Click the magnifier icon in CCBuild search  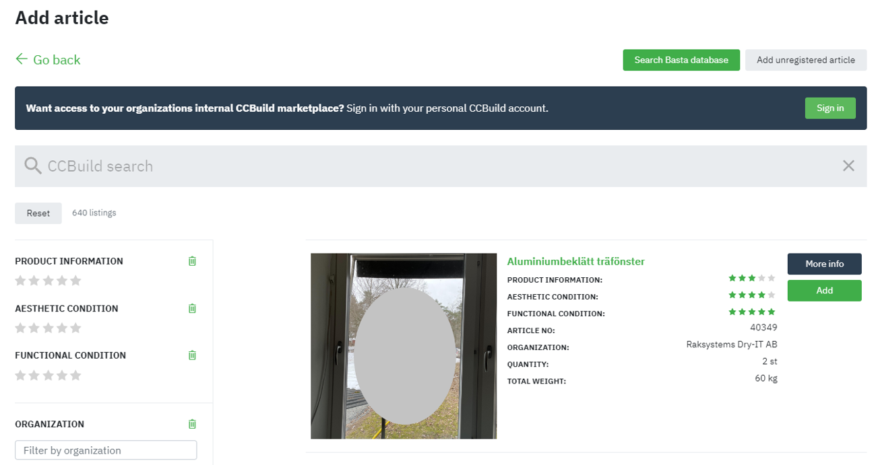pyautogui.click(x=32, y=166)
